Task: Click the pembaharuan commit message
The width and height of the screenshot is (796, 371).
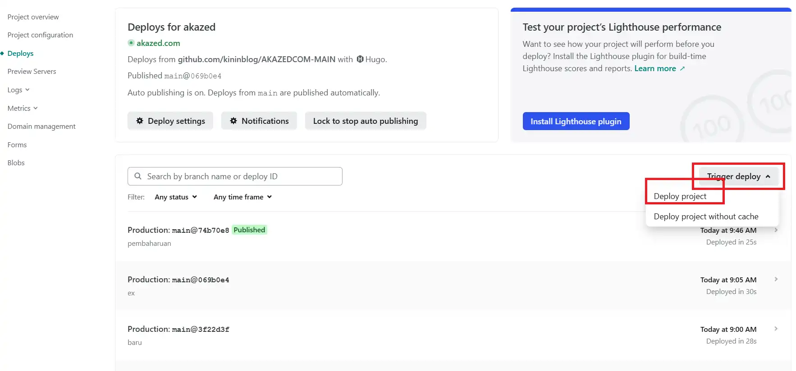Action: pos(149,243)
